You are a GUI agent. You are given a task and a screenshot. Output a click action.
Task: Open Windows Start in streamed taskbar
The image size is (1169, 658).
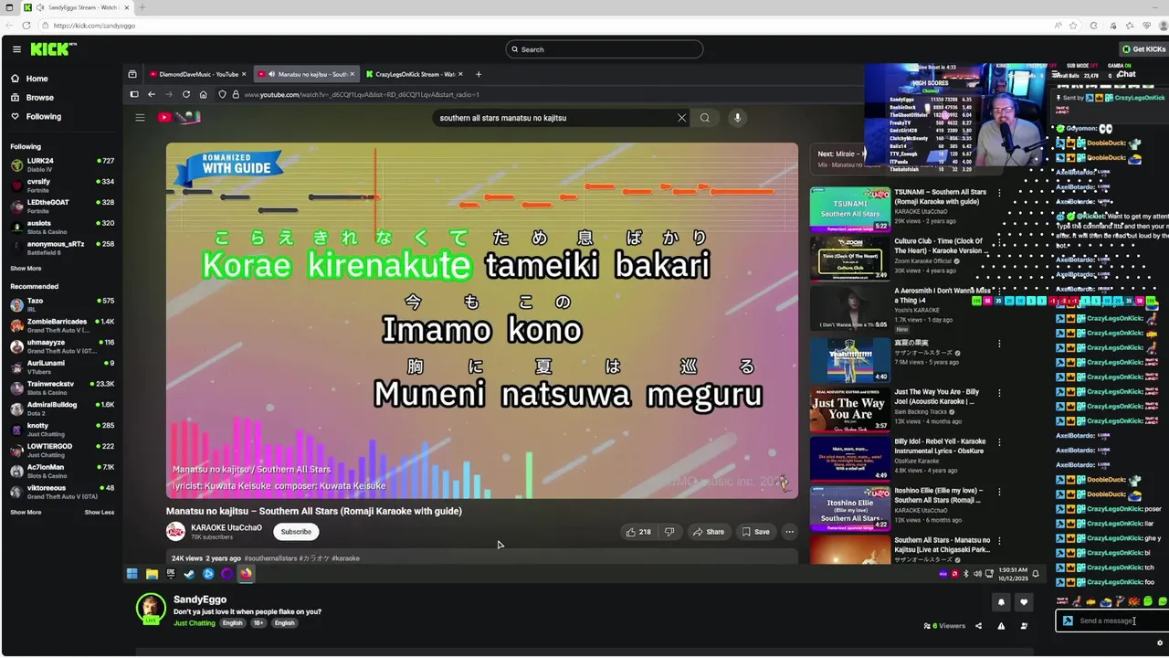click(132, 574)
